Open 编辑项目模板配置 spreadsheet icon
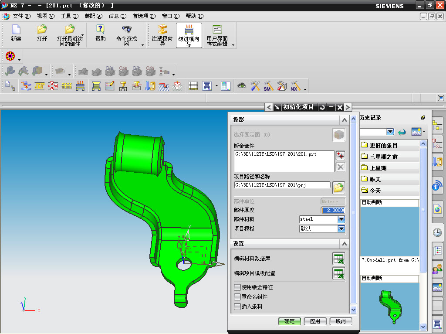 click(x=339, y=273)
